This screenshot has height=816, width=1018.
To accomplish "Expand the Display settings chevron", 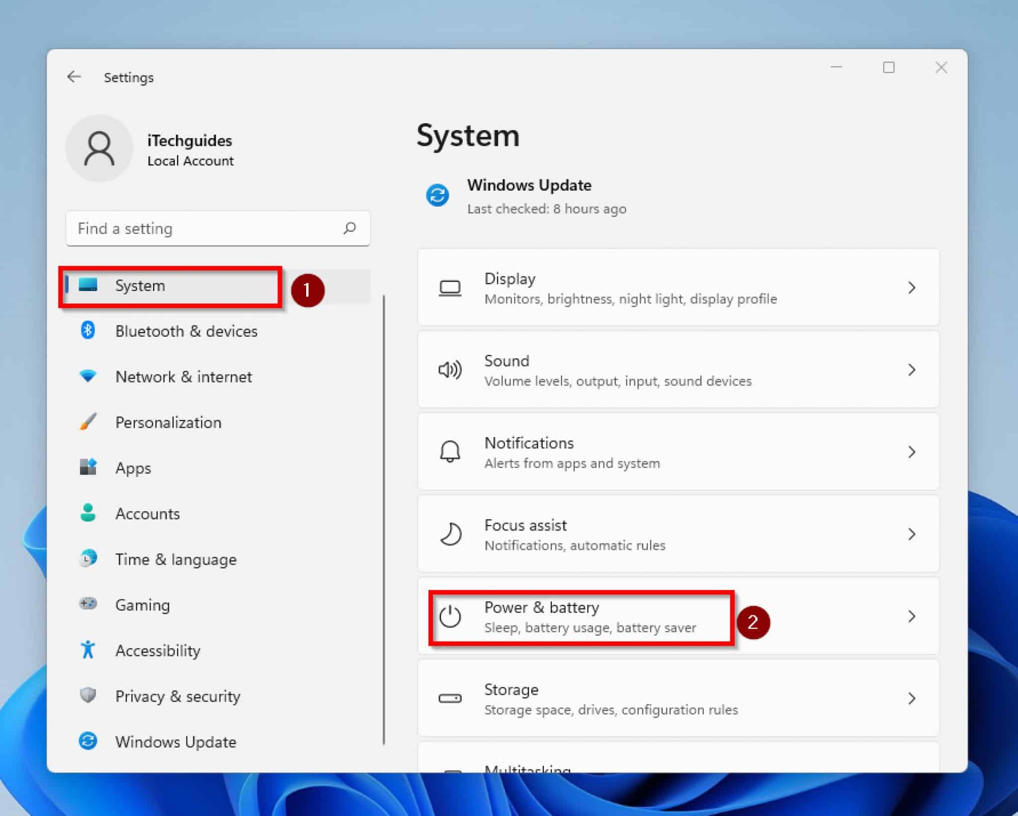I will [912, 288].
